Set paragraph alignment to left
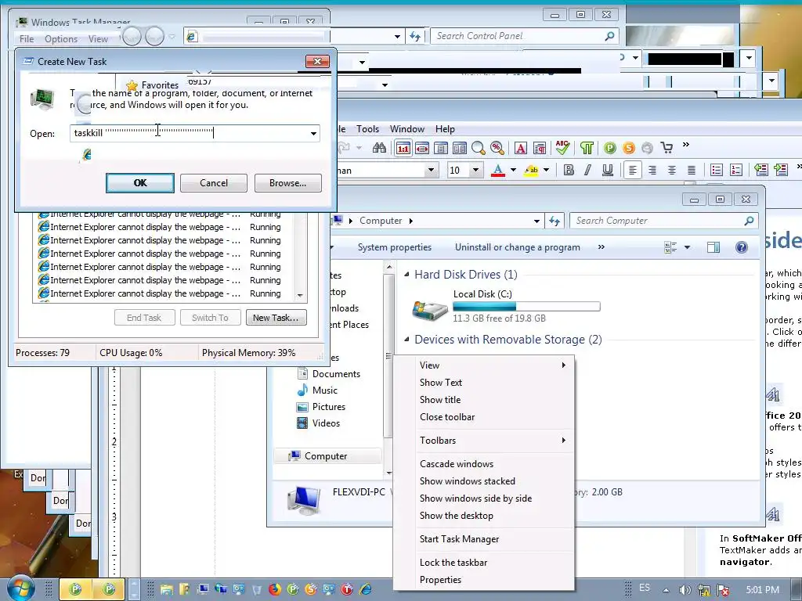The height and width of the screenshot is (601, 802). 633,170
